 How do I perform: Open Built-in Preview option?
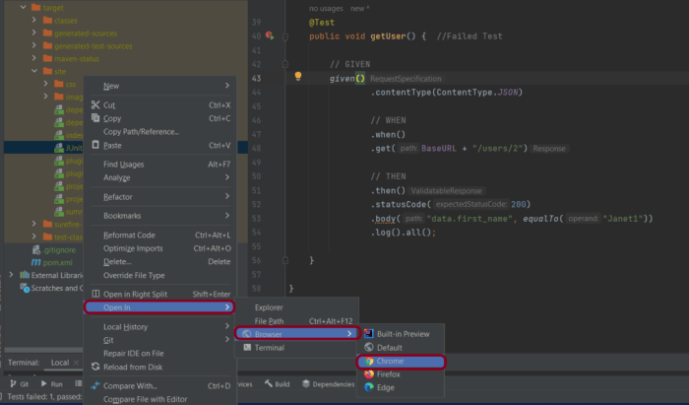tap(402, 334)
